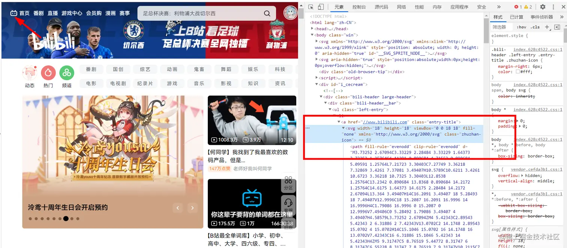The image size is (567, 248).
Task: Click the 客服 headset floating icon
Action: click(x=288, y=205)
